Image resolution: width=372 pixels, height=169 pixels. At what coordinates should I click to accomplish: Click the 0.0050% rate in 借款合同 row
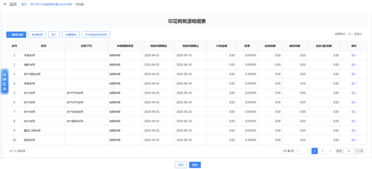(251, 64)
